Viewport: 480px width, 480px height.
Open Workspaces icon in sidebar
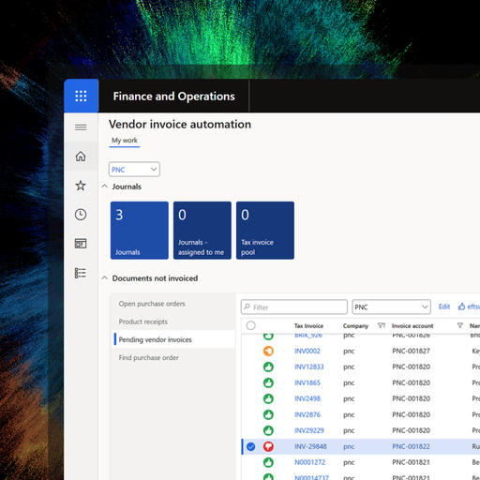pos(81,244)
